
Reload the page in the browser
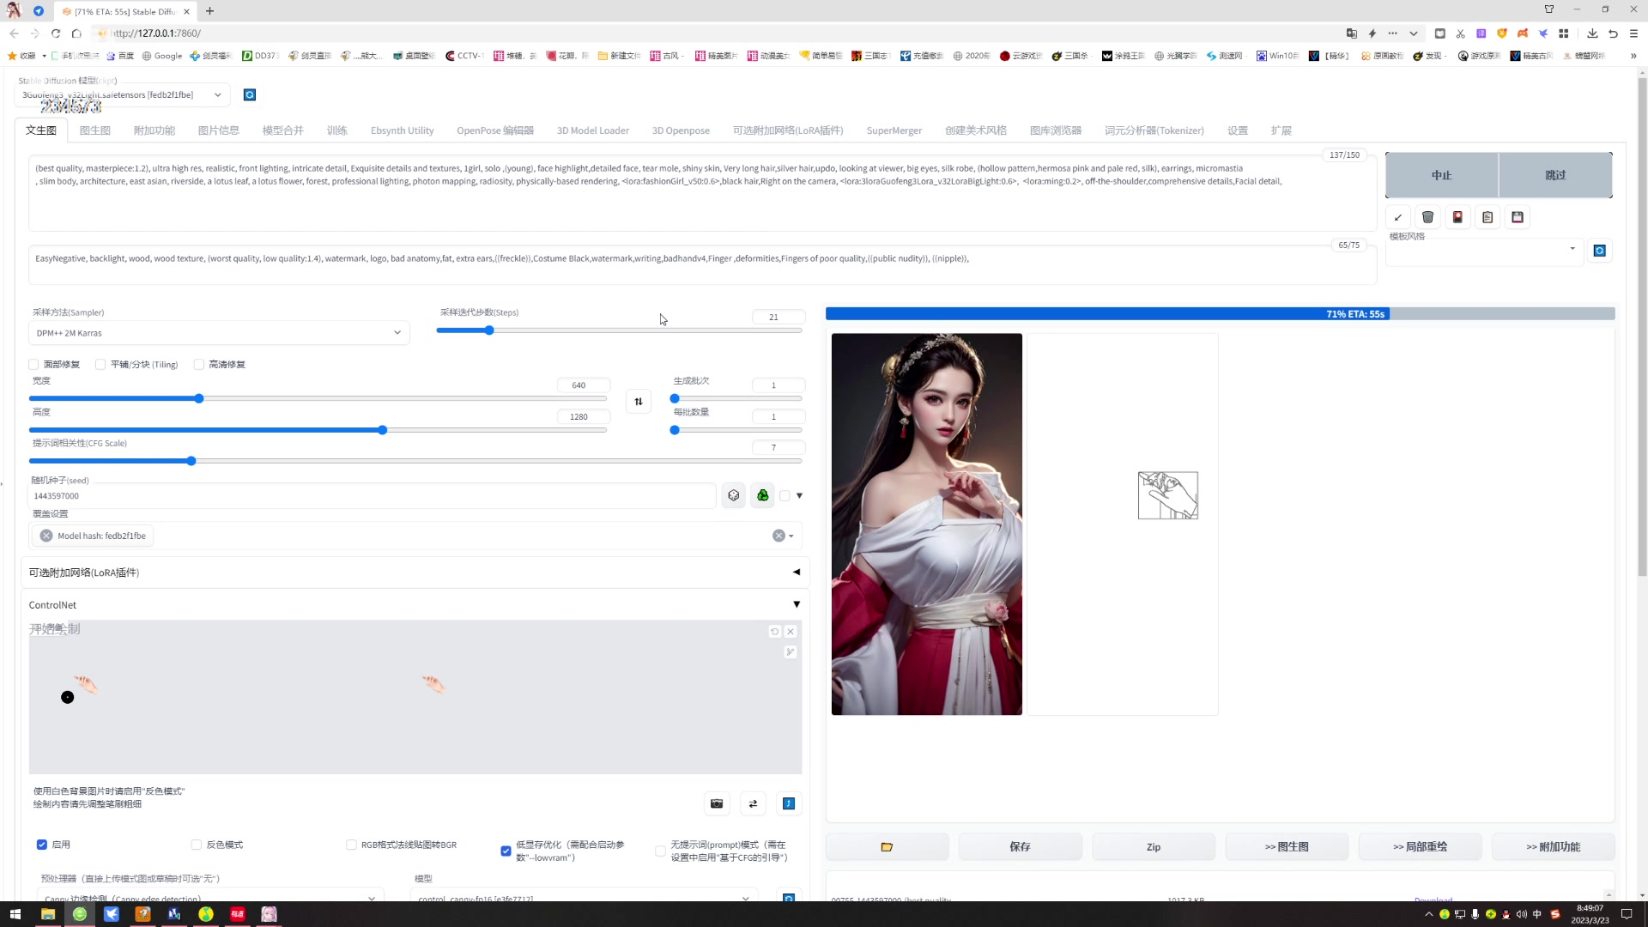56,33
